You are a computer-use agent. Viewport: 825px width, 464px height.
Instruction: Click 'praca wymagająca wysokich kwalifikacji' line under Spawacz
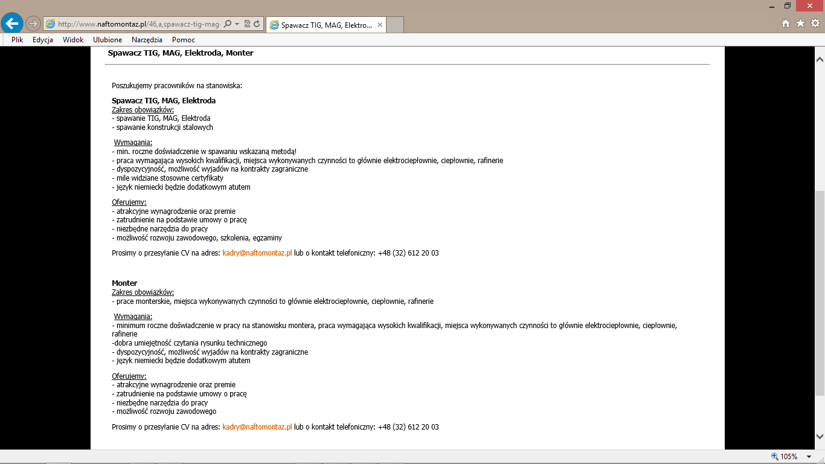pos(307,161)
